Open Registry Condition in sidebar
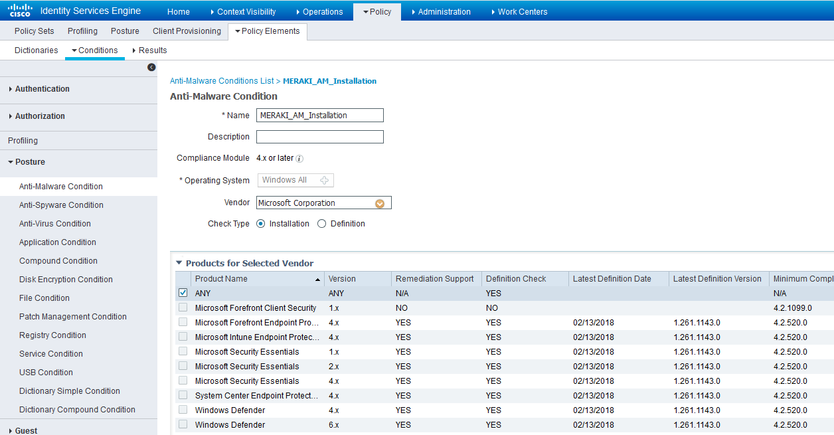 coord(52,335)
